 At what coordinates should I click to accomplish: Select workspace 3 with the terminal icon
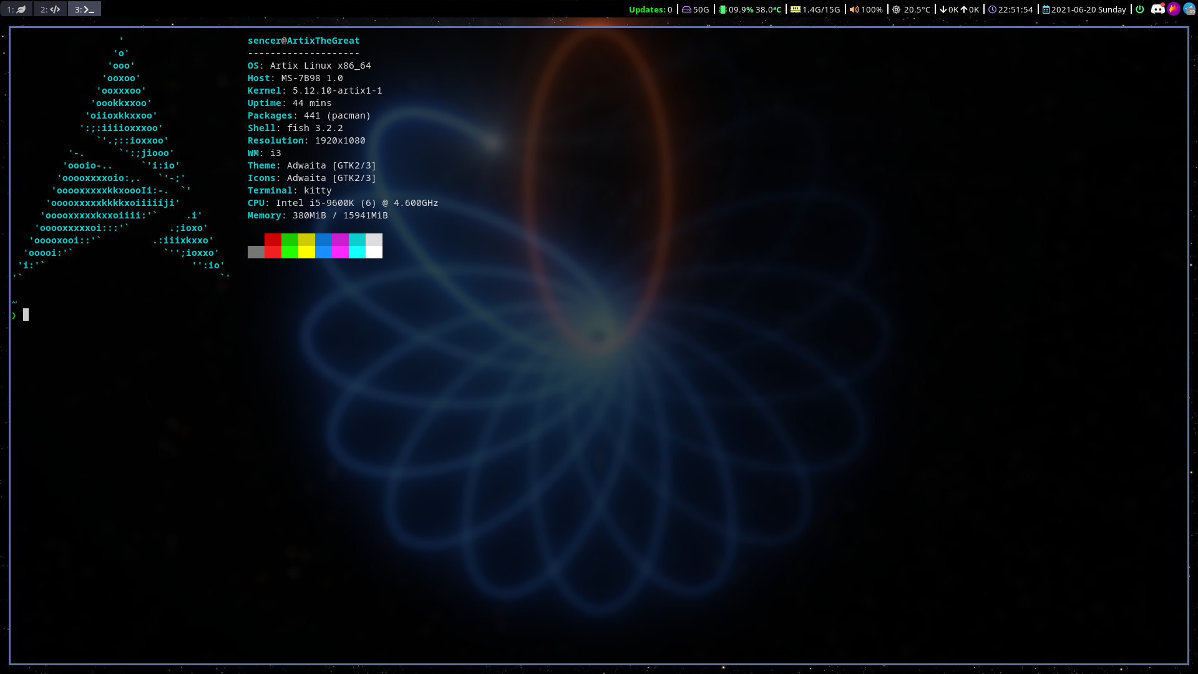point(84,9)
